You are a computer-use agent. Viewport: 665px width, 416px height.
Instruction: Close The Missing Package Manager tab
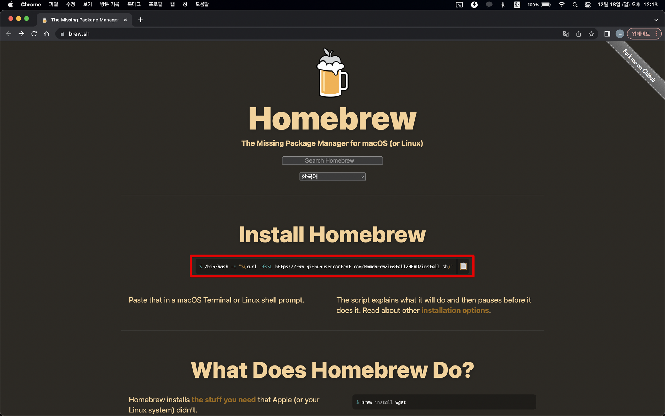pos(125,20)
